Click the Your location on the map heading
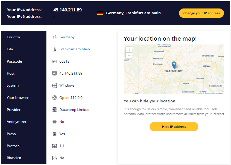 (160, 39)
